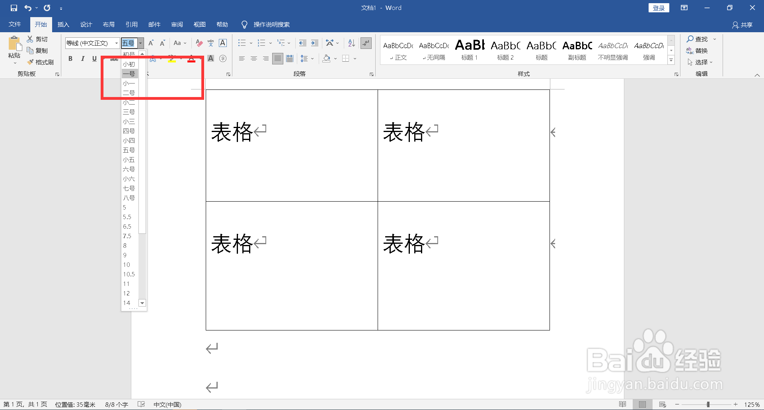
Task: Apply the 副标题 subtitle style
Action: click(577, 50)
